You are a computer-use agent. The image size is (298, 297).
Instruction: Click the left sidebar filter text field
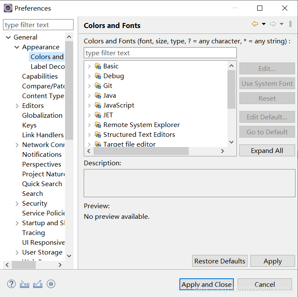coord(38,25)
